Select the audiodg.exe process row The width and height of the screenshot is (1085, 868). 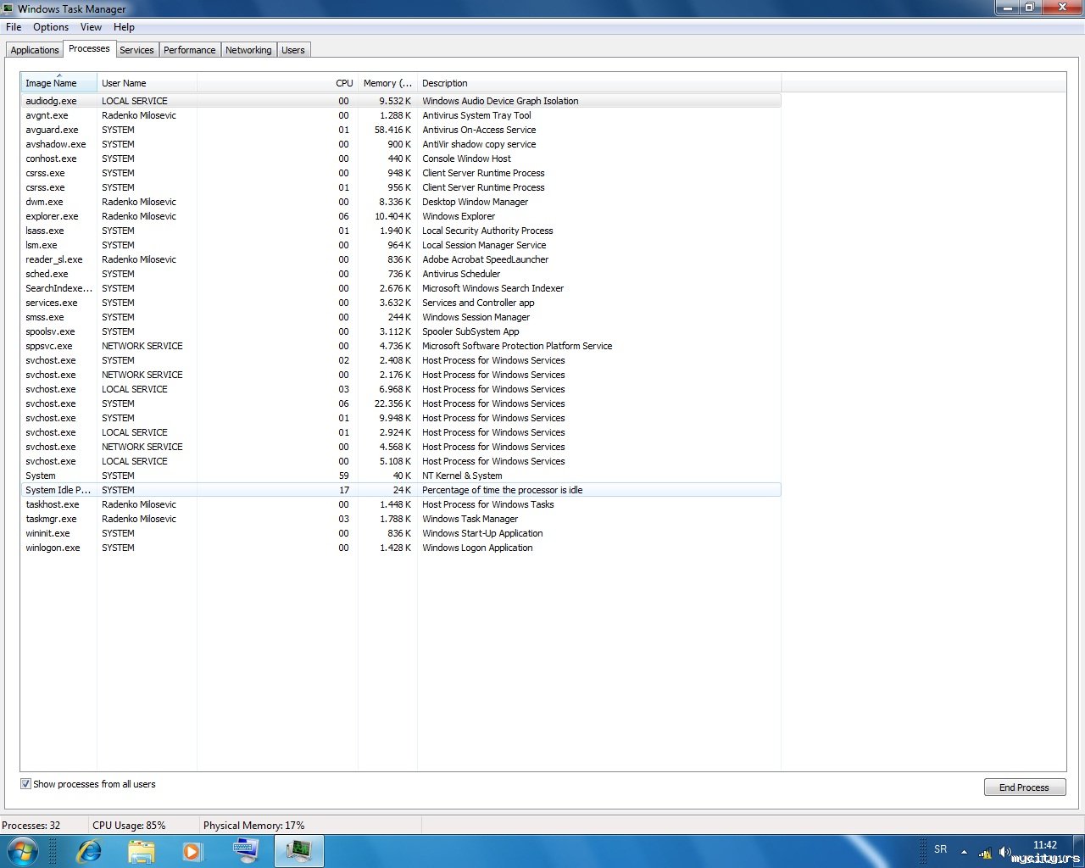pyautogui.click(x=401, y=101)
